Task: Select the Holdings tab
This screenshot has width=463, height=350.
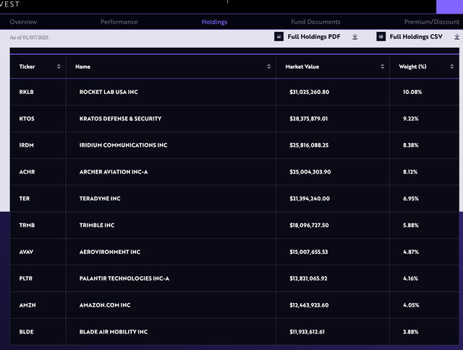Action: [214, 22]
